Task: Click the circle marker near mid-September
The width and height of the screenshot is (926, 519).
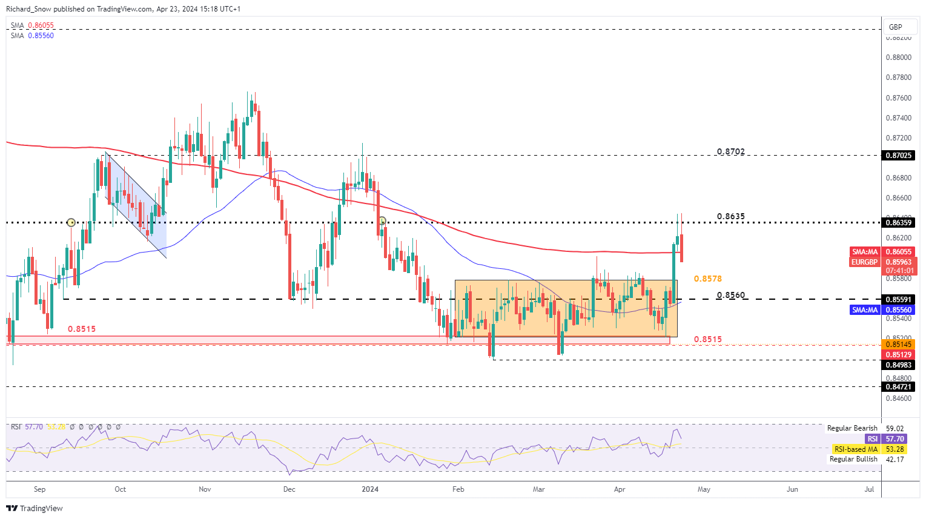Action: (71, 223)
